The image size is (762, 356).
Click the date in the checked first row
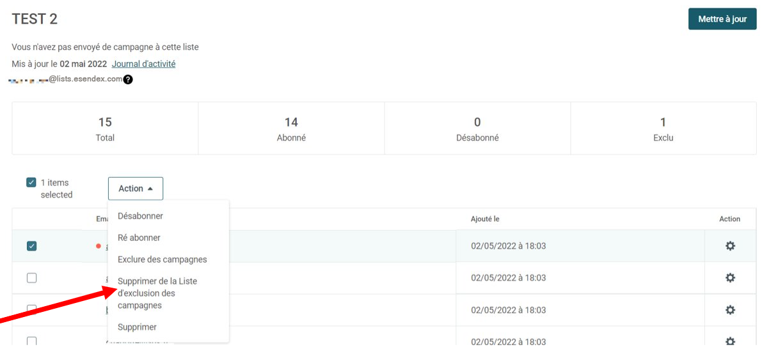point(509,246)
